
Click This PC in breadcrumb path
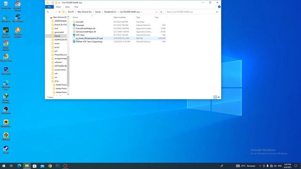pyautogui.click(x=71, y=12)
